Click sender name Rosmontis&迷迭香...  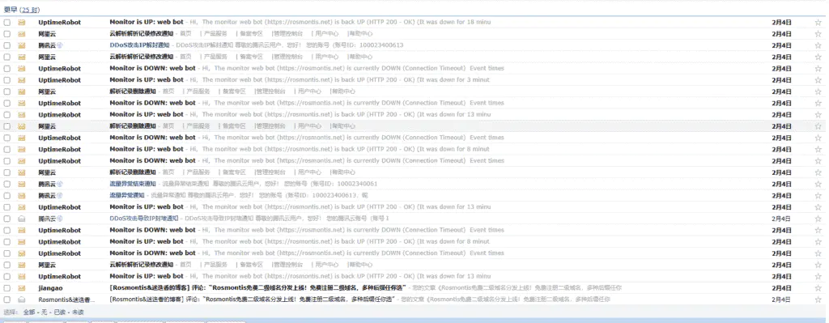[66, 300]
